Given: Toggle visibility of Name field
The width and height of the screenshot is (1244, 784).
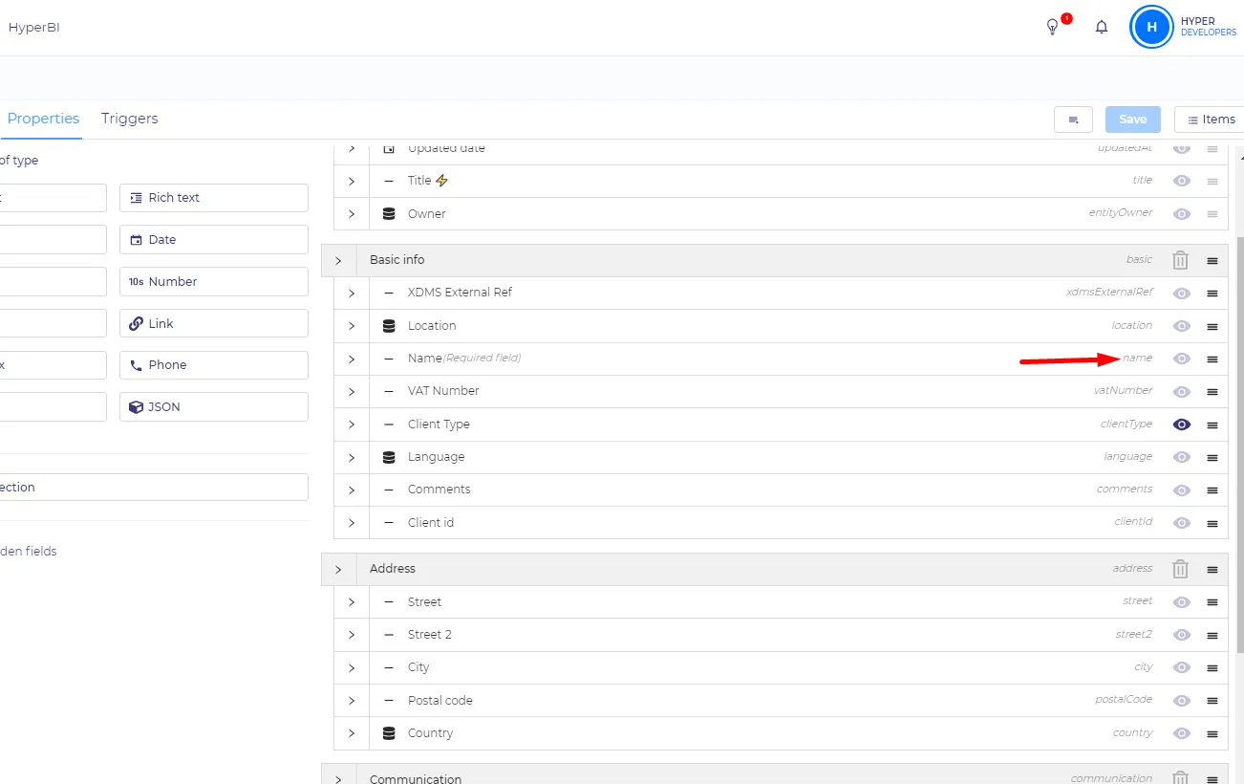Looking at the screenshot, I should click(x=1182, y=359).
